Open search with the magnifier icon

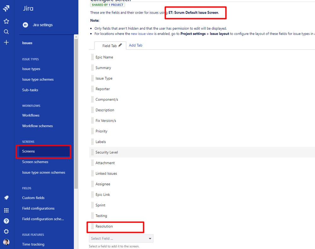coord(6,32)
